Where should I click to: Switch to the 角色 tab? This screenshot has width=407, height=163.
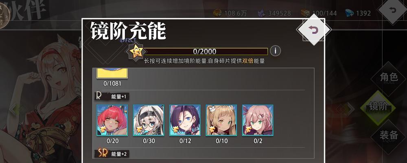[389, 78]
